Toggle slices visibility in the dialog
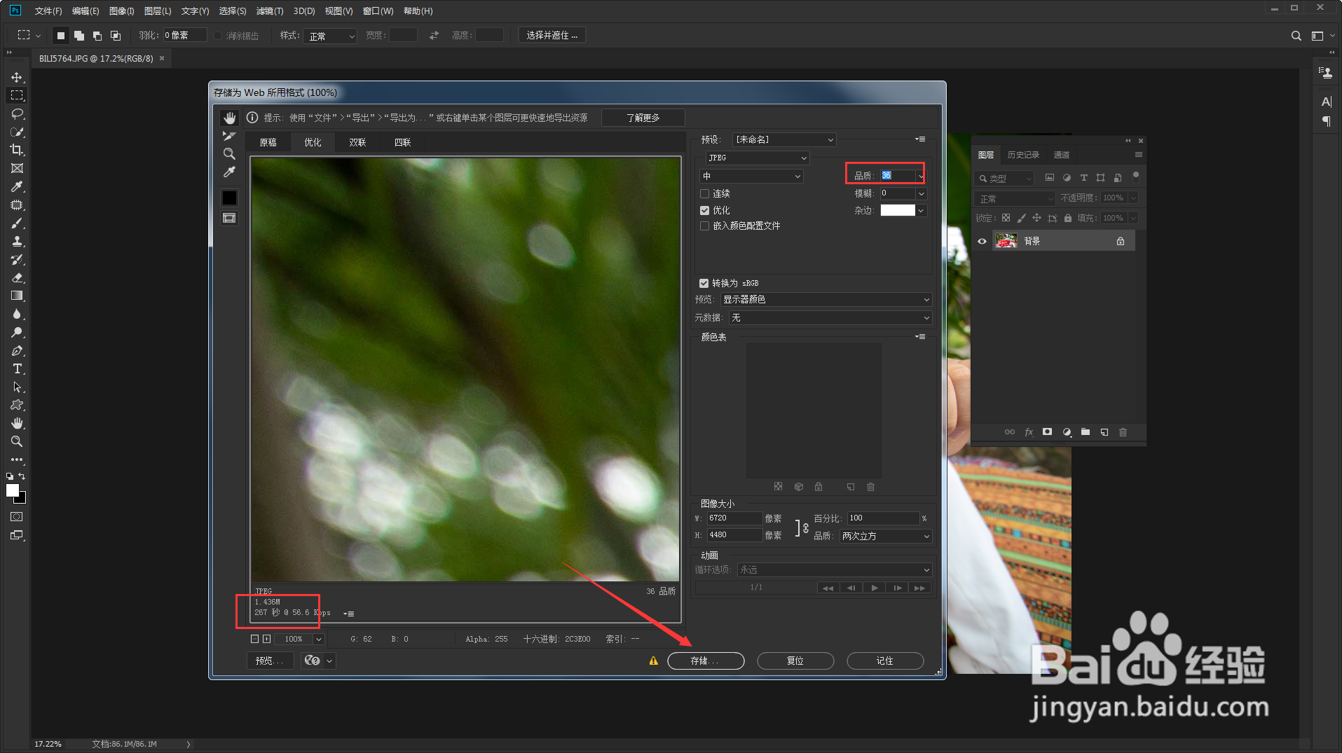This screenshot has width=1342, height=753. pos(229,218)
